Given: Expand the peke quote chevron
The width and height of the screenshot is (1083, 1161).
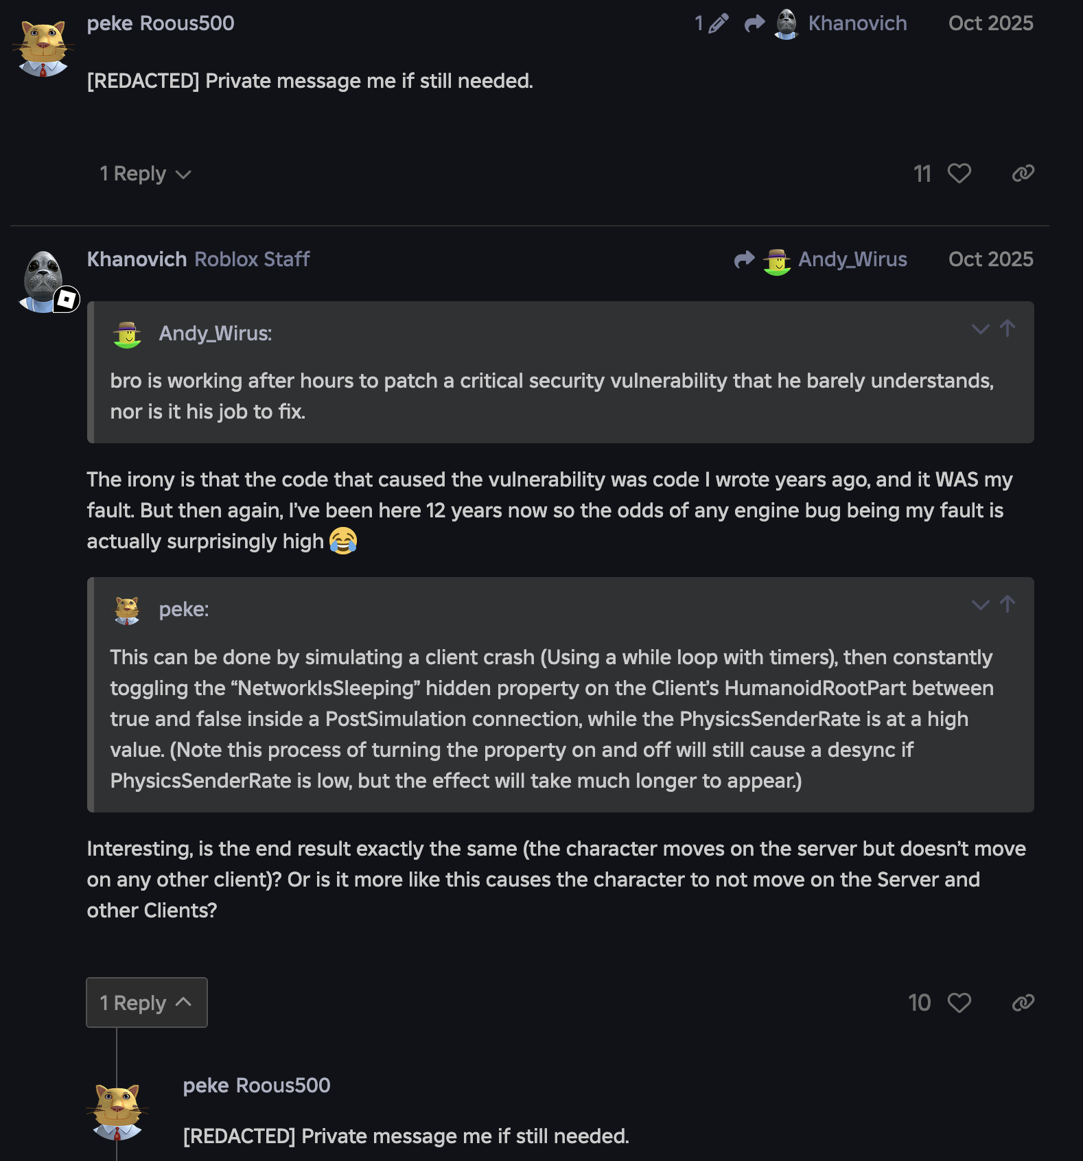Looking at the screenshot, I should [x=980, y=605].
